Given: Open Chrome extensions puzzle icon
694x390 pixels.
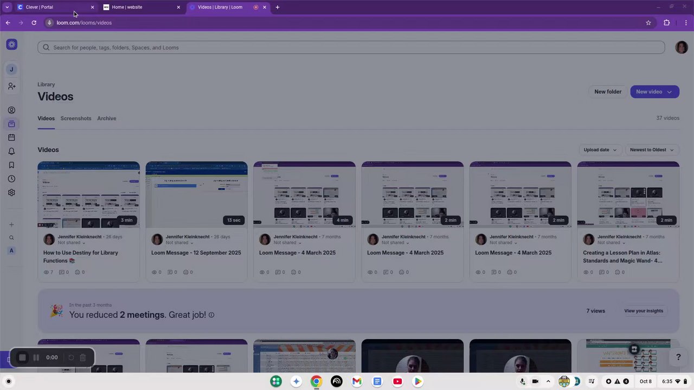Looking at the screenshot, I should click(666, 23).
